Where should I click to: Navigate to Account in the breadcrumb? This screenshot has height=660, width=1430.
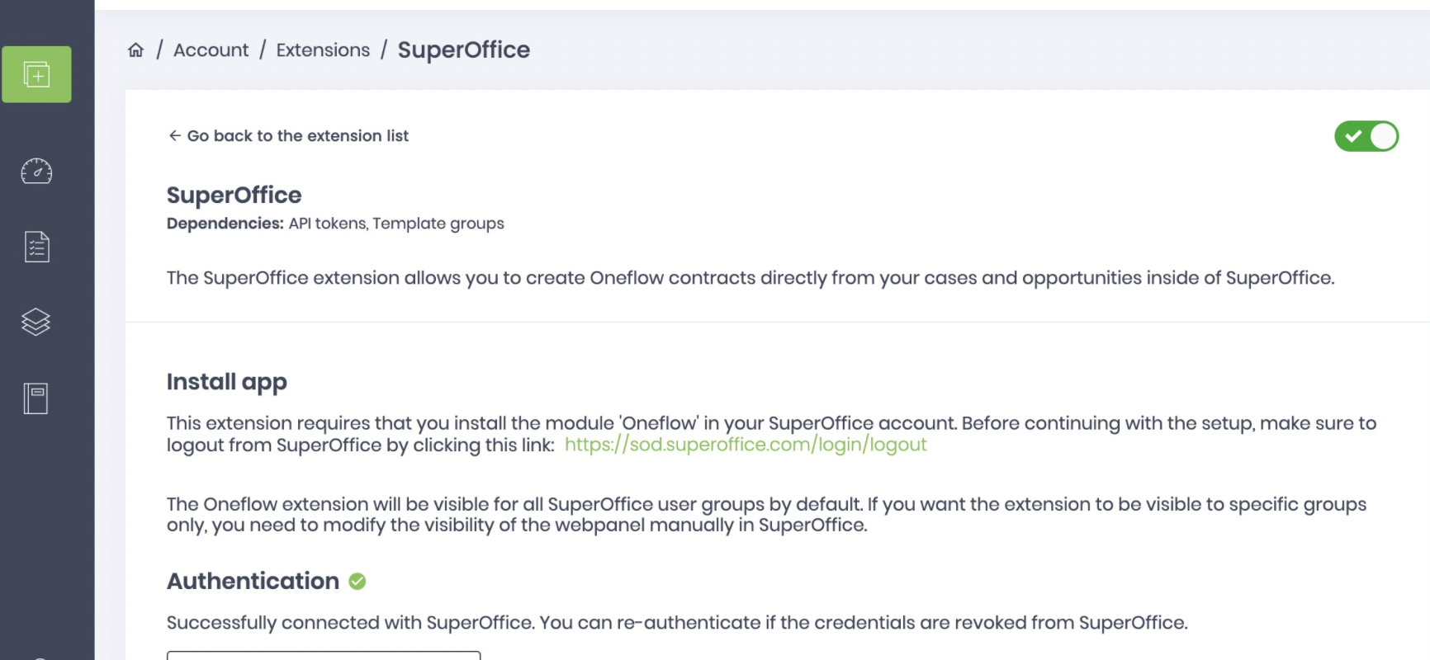[211, 50]
